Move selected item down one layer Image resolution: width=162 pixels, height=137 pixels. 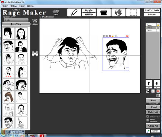point(157,83)
